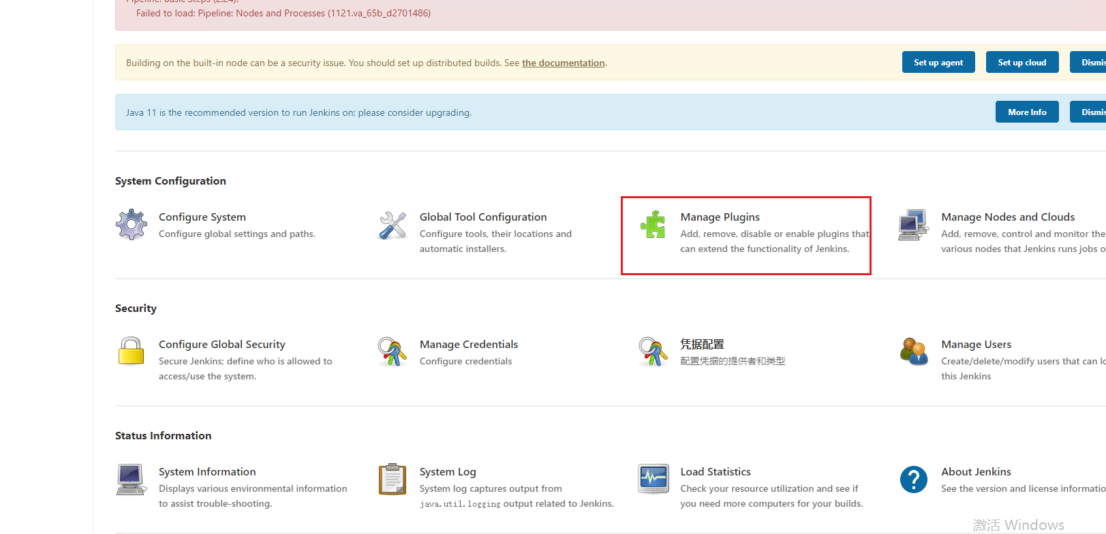Image resolution: width=1106 pixels, height=534 pixels.
Task: Click the Manage Users people icon
Action: pos(914,351)
